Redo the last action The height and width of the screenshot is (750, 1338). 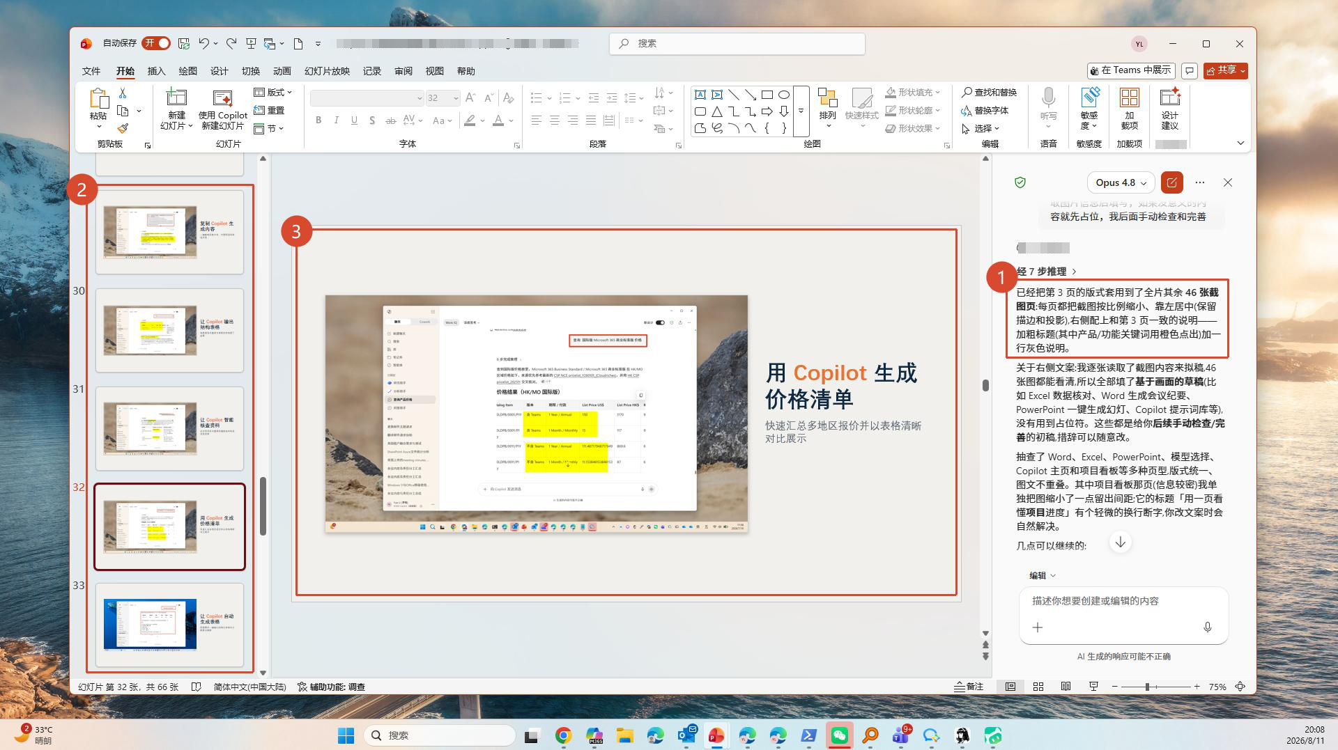231,43
